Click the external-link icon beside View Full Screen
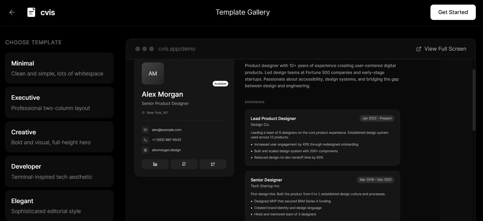The height and width of the screenshot is (221, 483). pyautogui.click(x=419, y=49)
